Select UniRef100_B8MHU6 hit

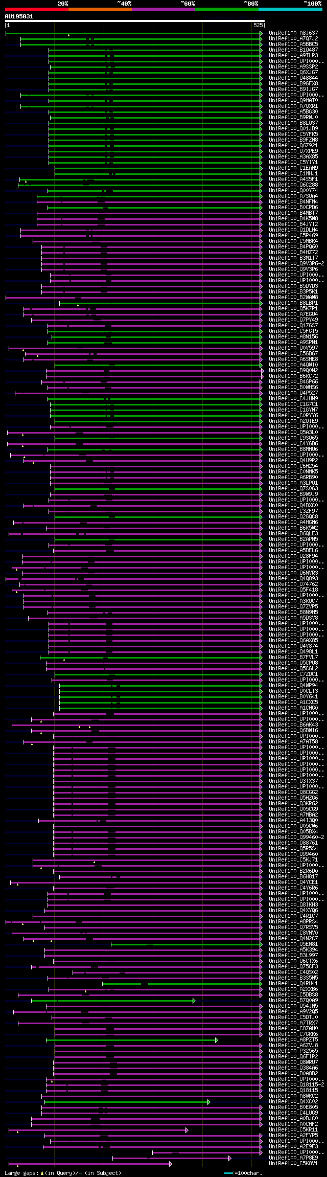[x=293, y=449]
